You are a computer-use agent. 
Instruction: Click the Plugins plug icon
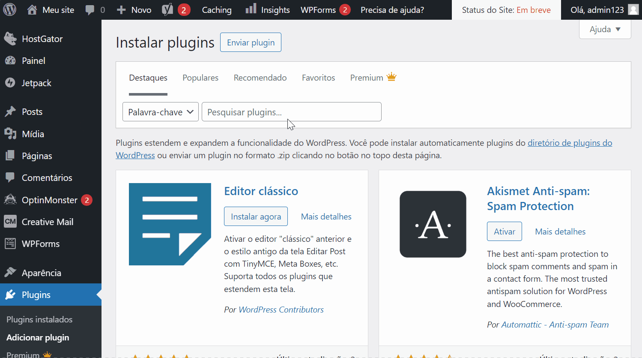coord(10,295)
